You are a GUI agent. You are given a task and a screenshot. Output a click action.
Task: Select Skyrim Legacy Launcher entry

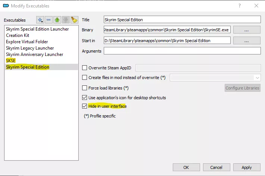[41, 48]
